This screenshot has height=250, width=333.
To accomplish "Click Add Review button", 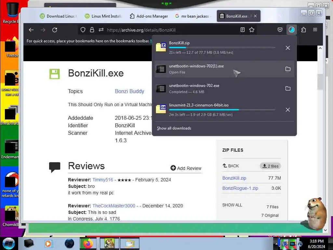I will coord(186,168).
